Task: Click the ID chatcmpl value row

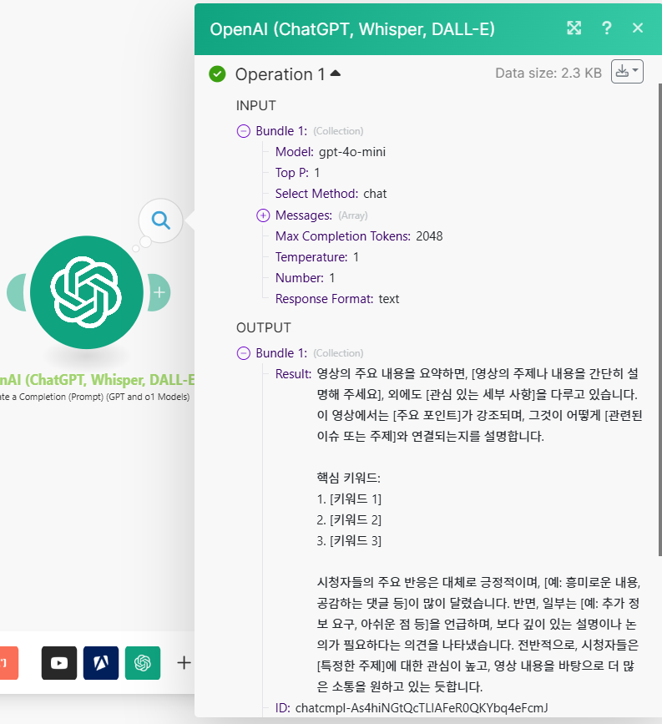Action: 412,708
